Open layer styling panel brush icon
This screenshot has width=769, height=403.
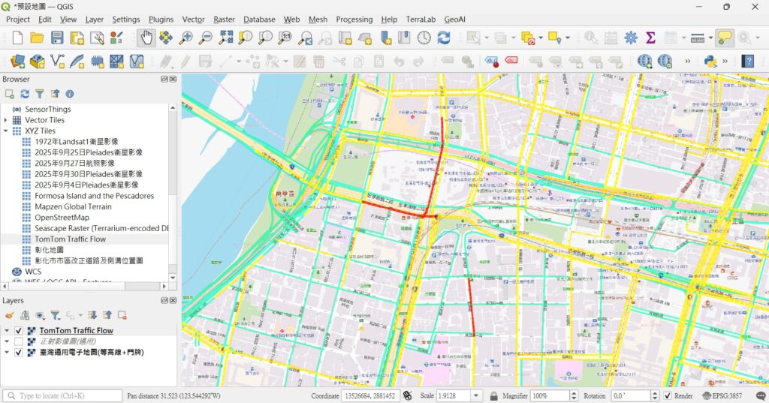pos(9,315)
